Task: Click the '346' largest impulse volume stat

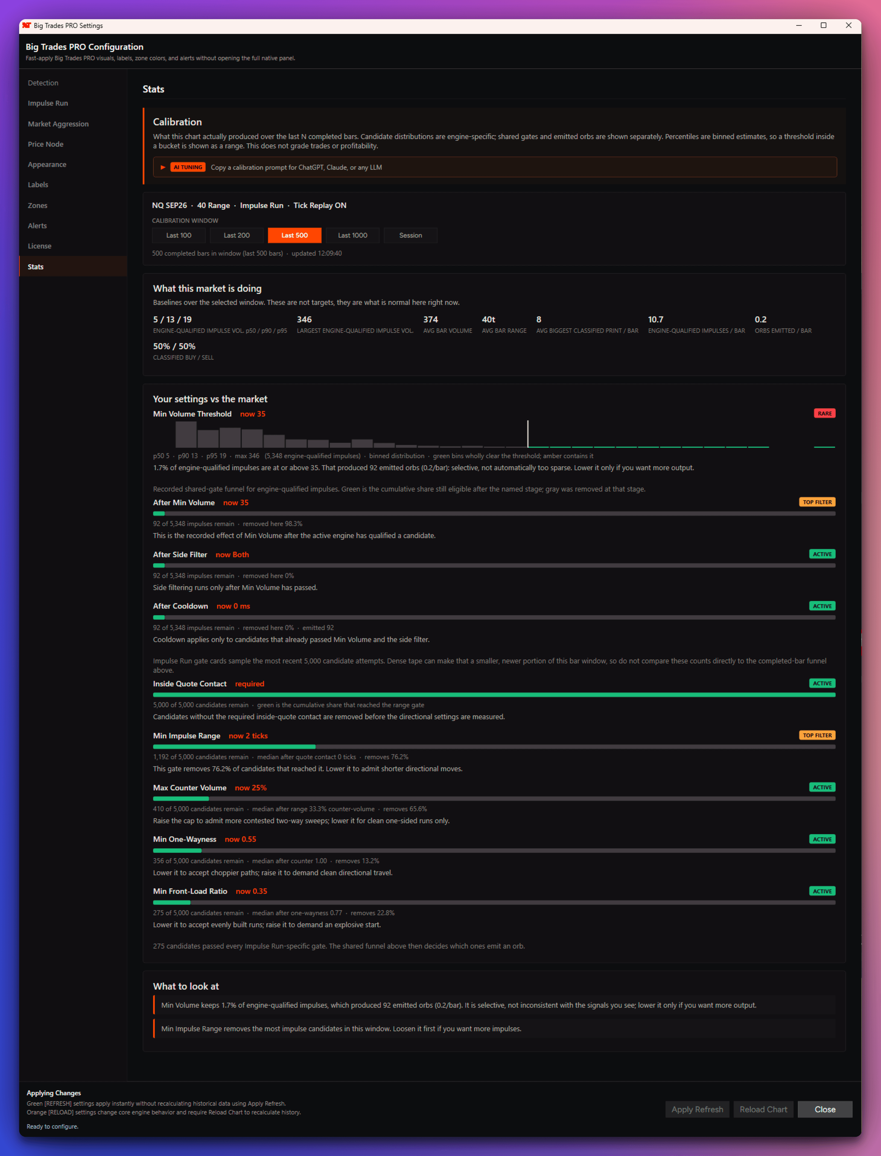Action: (304, 320)
